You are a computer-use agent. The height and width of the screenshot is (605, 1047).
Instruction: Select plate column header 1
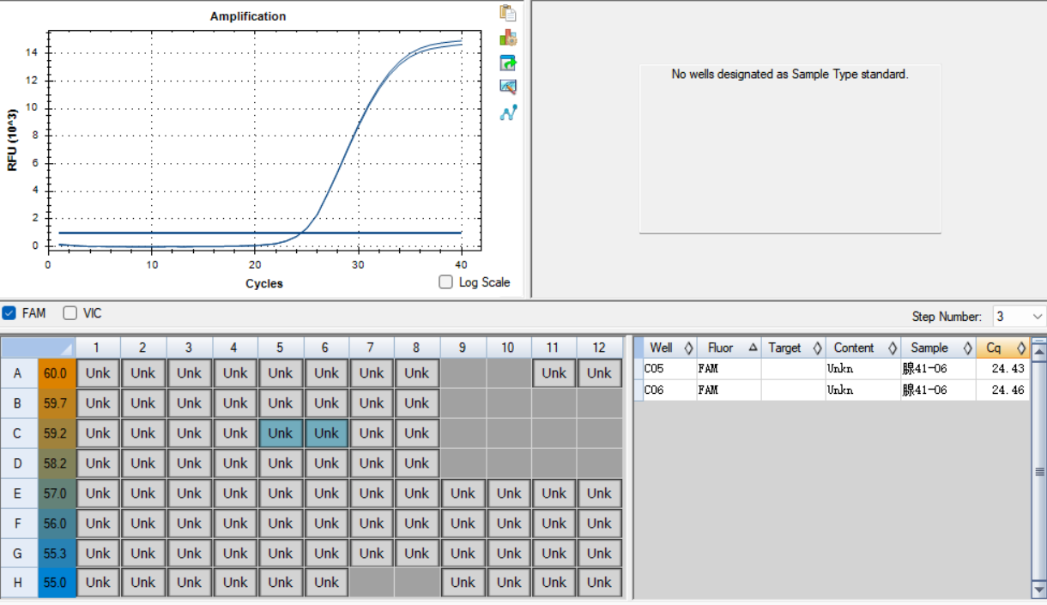coord(98,348)
